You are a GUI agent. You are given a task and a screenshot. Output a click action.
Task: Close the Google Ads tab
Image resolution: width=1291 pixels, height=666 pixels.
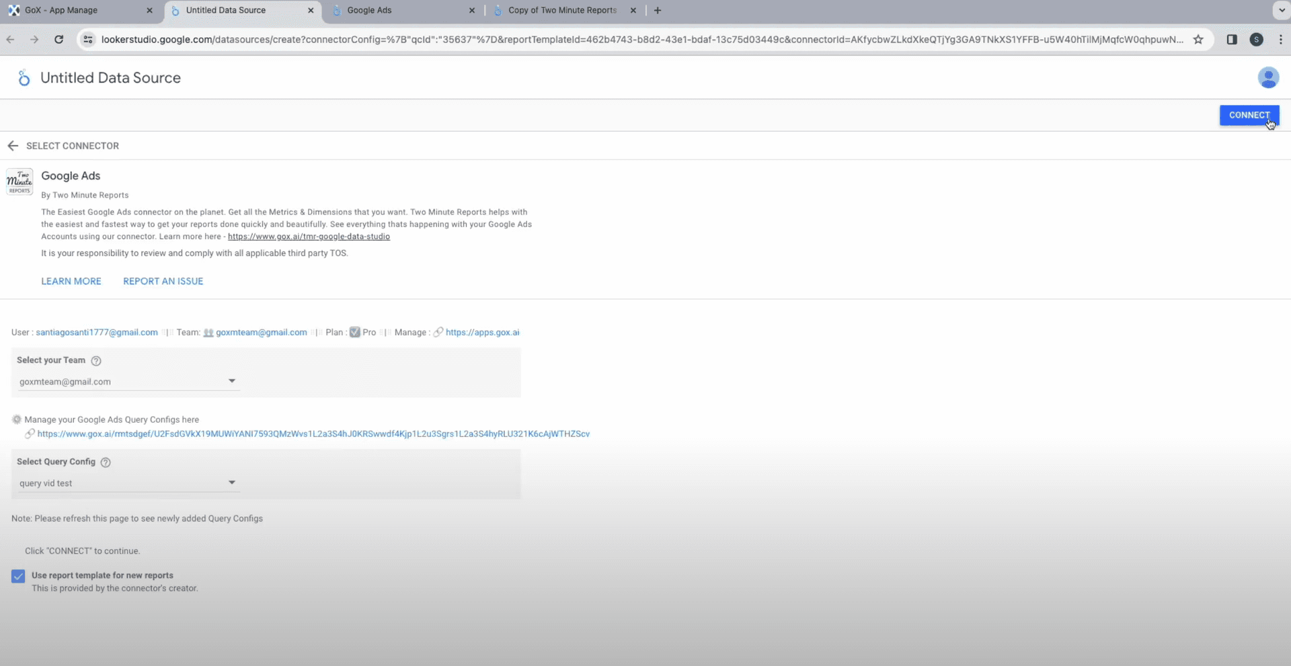click(x=471, y=10)
